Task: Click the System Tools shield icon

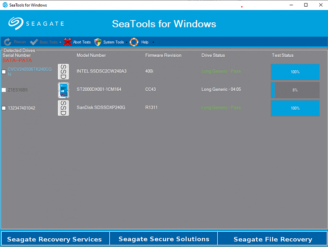Action: tap(98, 42)
